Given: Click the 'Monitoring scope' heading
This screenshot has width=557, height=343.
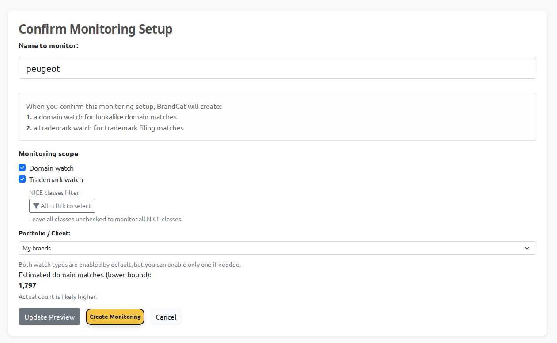Looking at the screenshot, I should coord(49,154).
